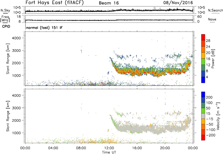Click the 'Freq. [MHz]' label
Viewport: 223px width, 154px height.
point(5,19)
